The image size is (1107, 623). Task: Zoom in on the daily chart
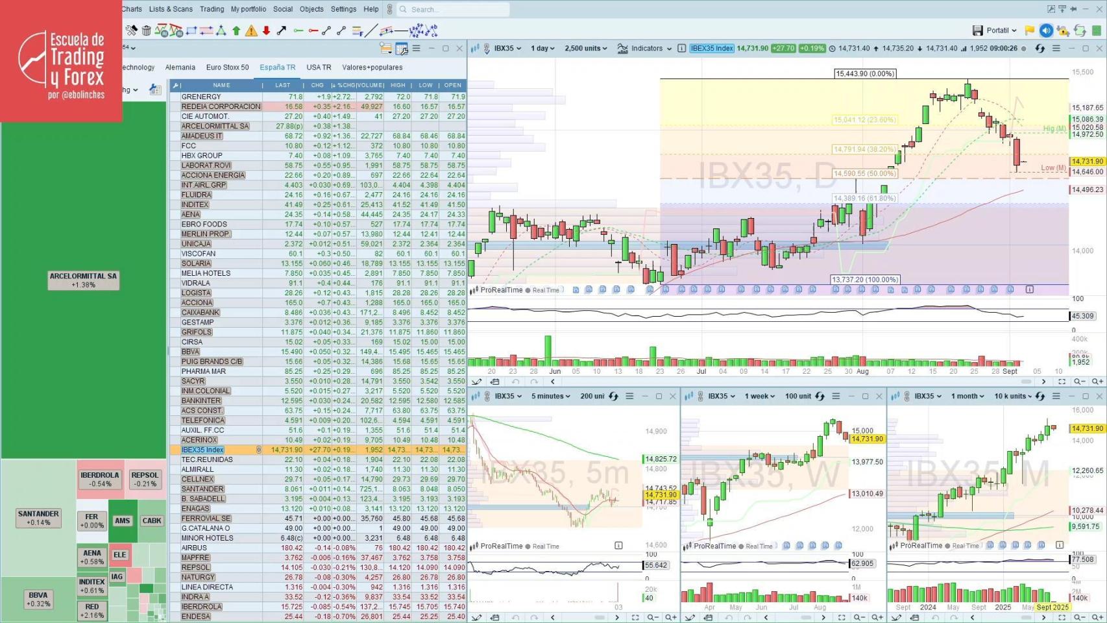coord(1097,382)
